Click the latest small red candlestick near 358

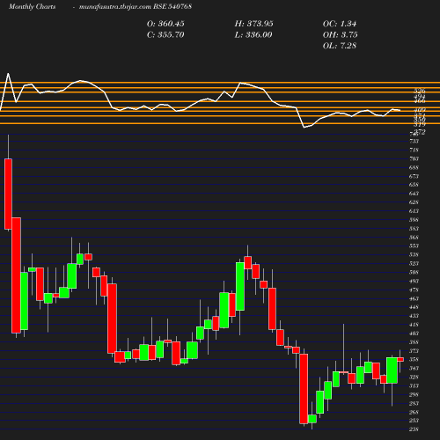(400, 360)
